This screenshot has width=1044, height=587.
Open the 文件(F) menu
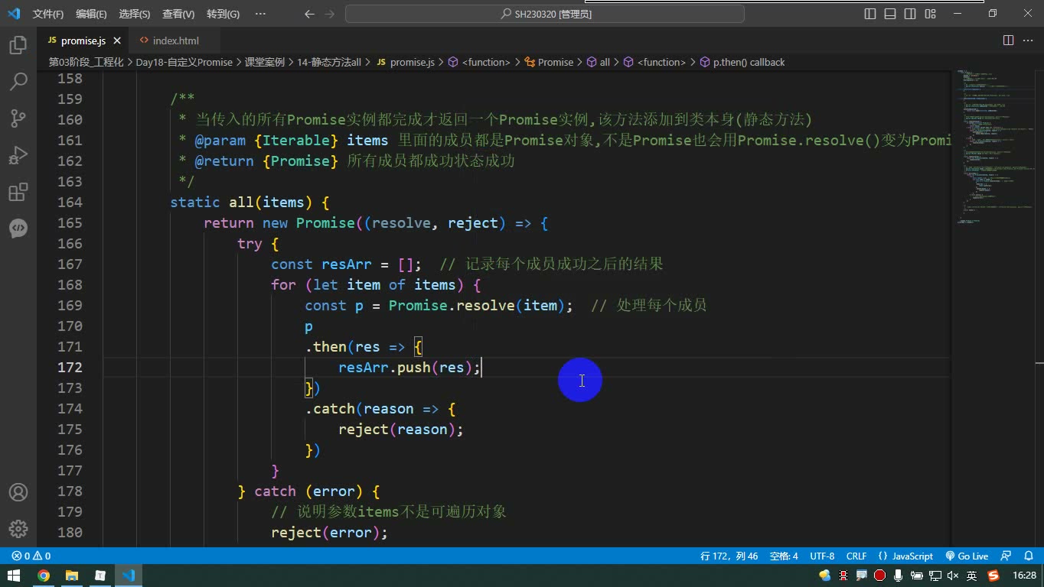[x=48, y=14]
